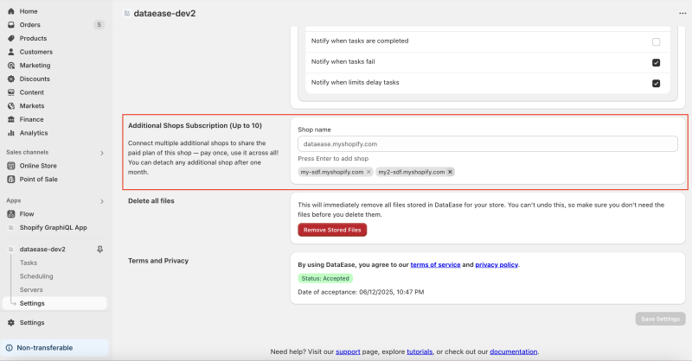Image resolution: width=692 pixels, height=361 pixels.
Task: Click the Online Store icon
Action: click(11, 166)
